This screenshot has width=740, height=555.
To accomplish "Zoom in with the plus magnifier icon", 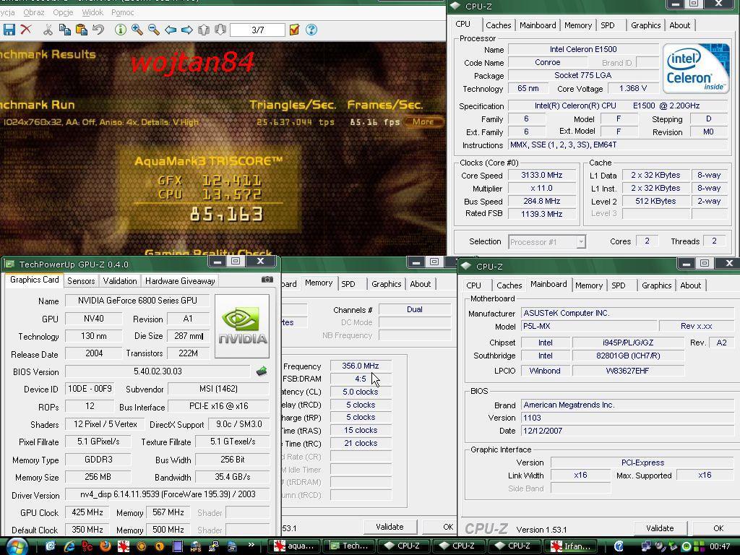I will tap(137, 30).
